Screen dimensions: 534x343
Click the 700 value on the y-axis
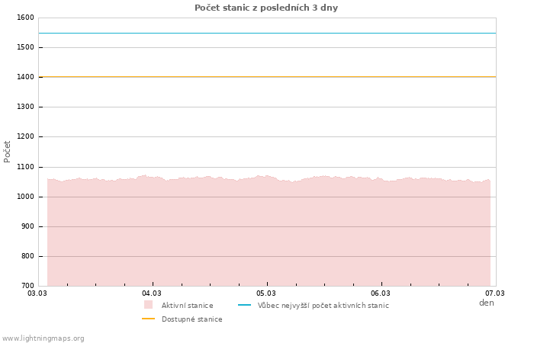click(x=27, y=286)
